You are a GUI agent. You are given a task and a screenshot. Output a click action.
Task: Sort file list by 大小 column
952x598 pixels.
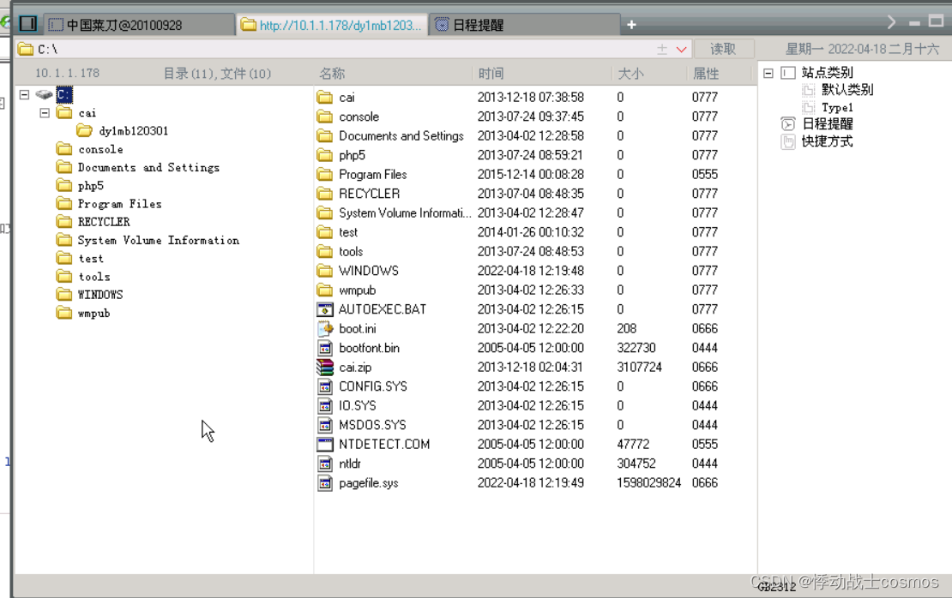[630, 74]
